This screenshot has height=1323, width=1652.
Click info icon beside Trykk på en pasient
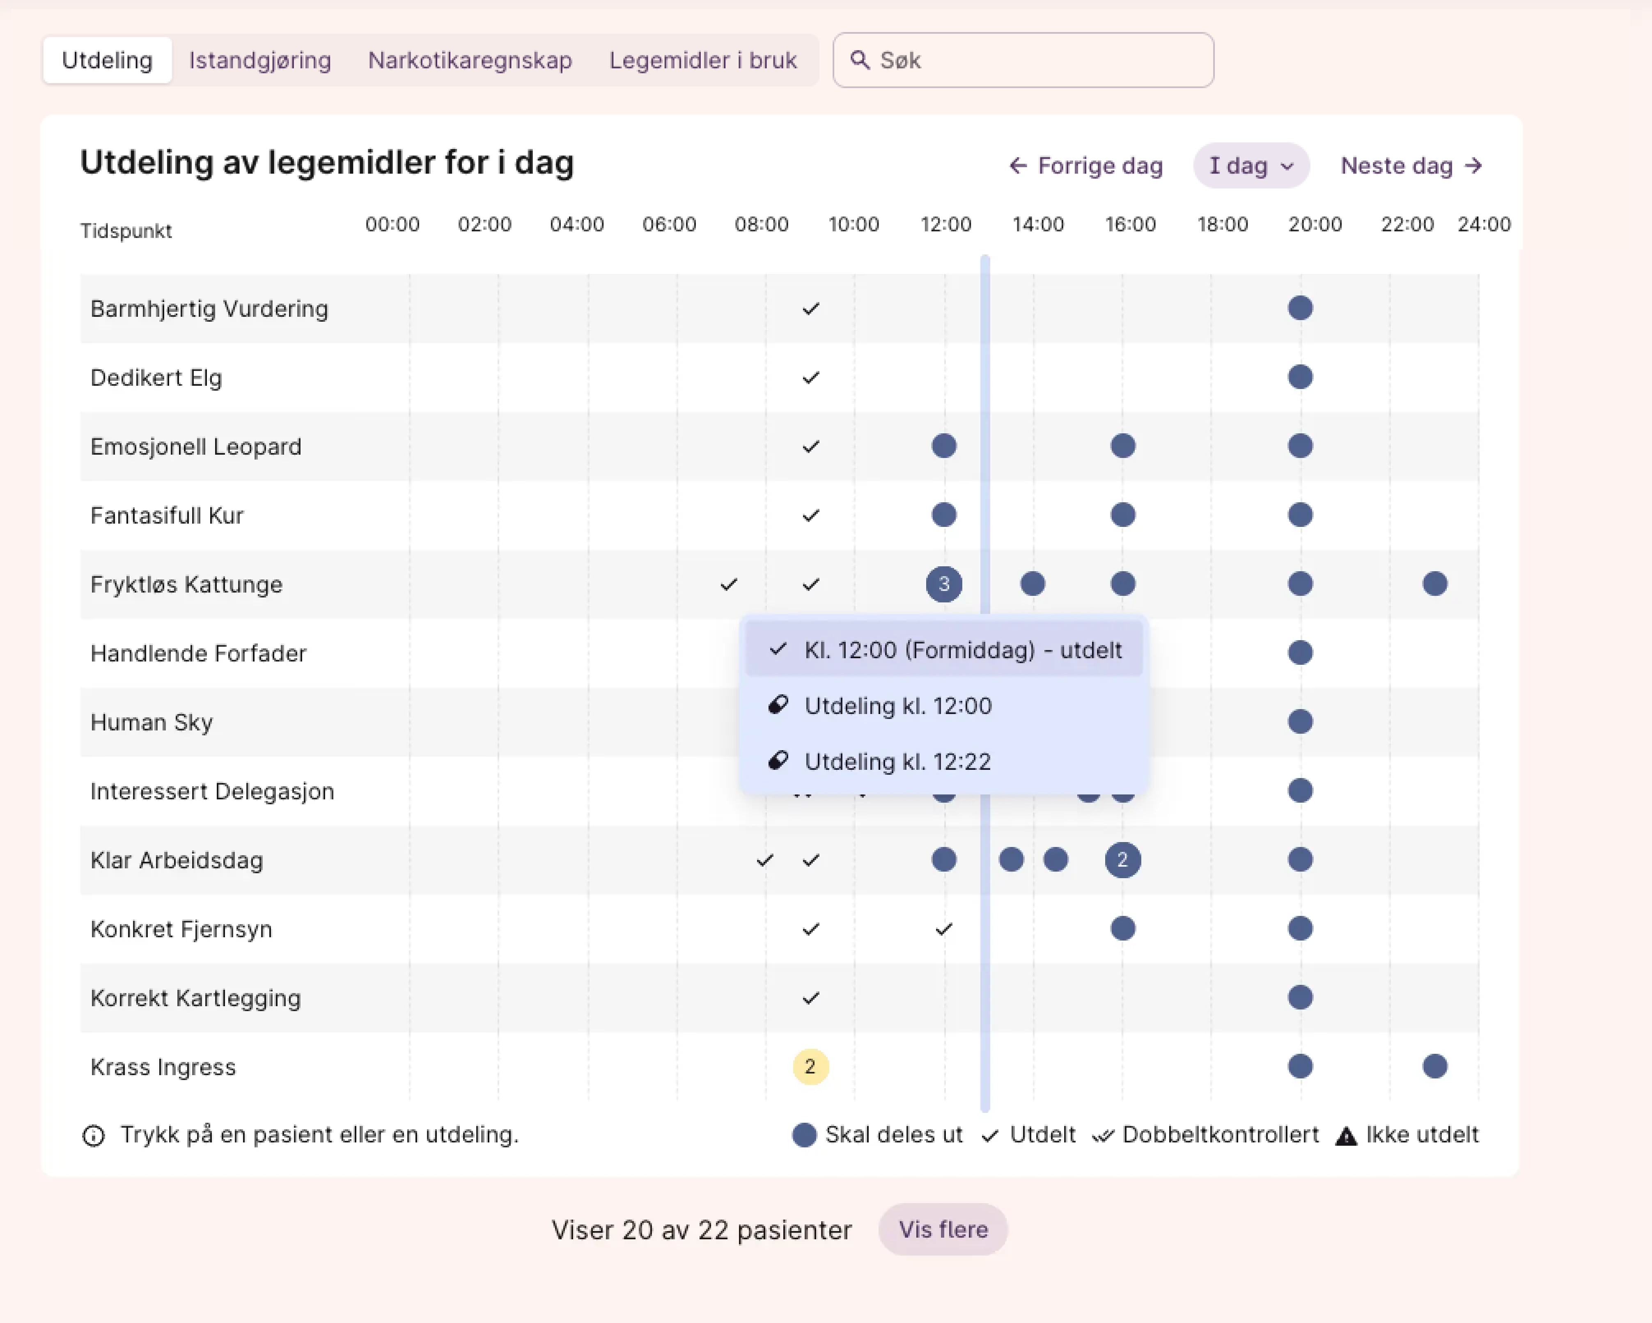(94, 1135)
